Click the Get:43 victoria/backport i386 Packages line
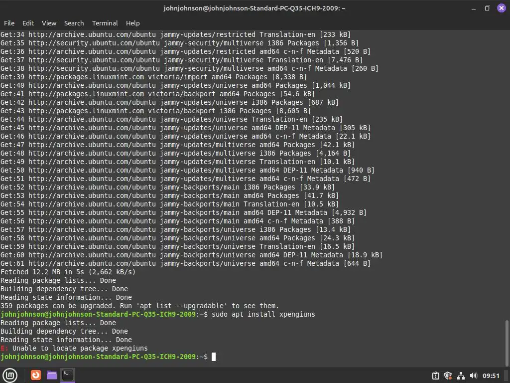The image size is (510, 383). [x=155, y=111]
